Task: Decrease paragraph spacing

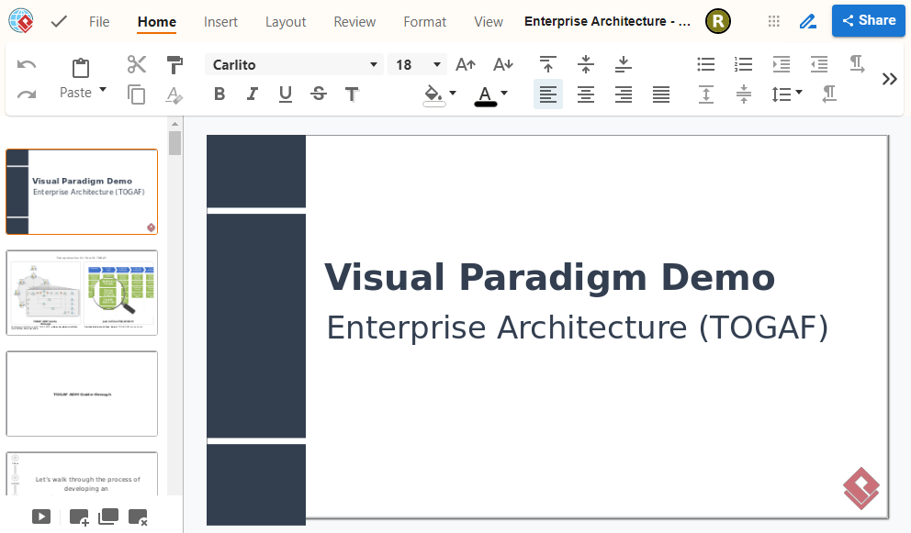Action: (x=744, y=94)
